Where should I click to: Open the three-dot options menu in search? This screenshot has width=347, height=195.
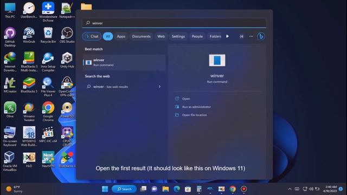[251, 36]
